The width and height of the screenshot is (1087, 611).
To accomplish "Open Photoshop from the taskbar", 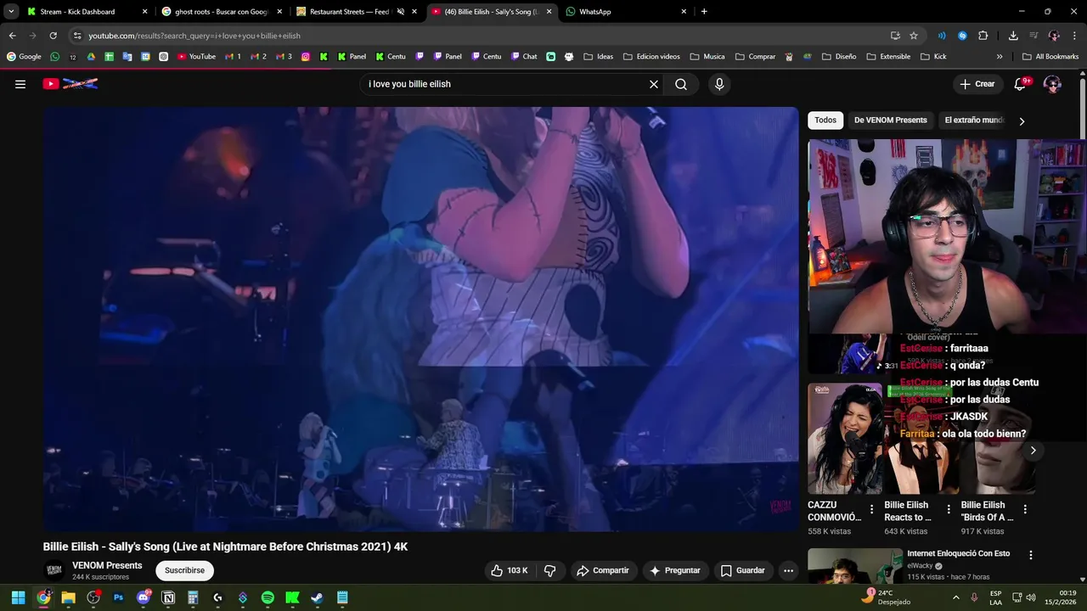I will pos(118,597).
